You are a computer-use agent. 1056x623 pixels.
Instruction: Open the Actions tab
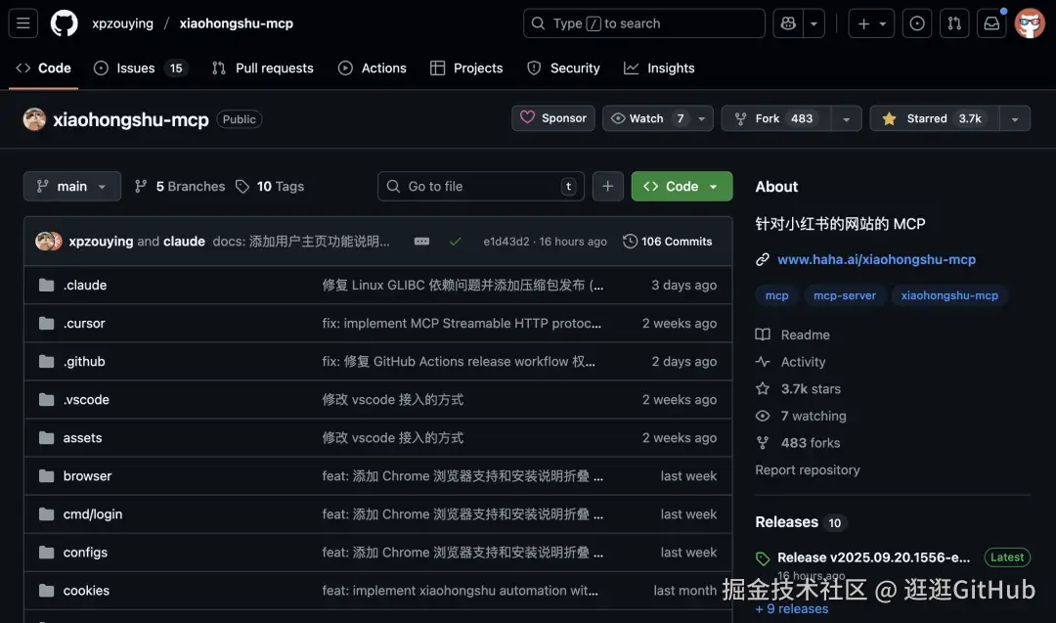pyautogui.click(x=373, y=67)
